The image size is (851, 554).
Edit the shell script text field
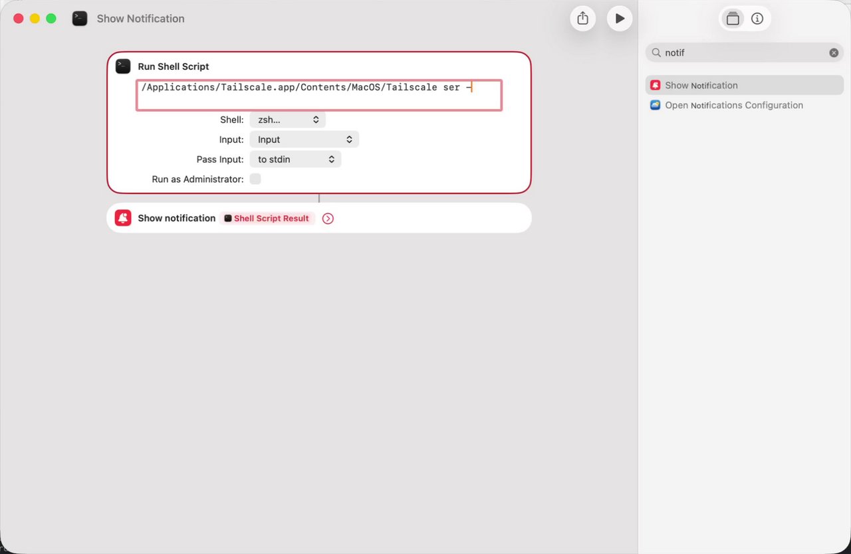pos(319,95)
